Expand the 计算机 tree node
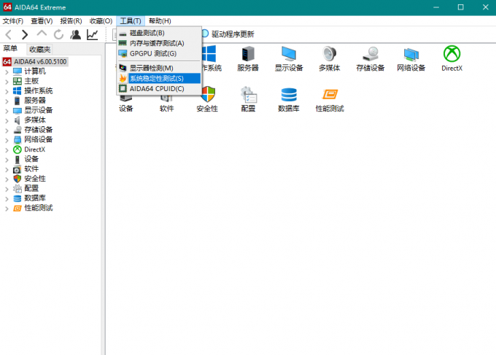Screen dimensions: 496x355 tap(7, 71)
